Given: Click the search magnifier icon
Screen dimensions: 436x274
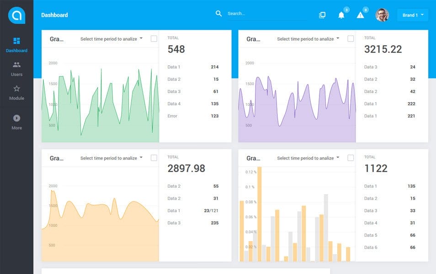Looking at the screenshot, I should pos(219,14).
